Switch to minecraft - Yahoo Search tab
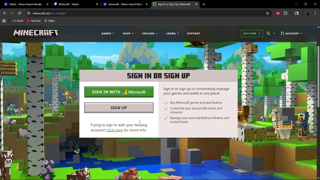Image resolution: width=320 pixels, height=180 pixels. click(x=125, y=4)
